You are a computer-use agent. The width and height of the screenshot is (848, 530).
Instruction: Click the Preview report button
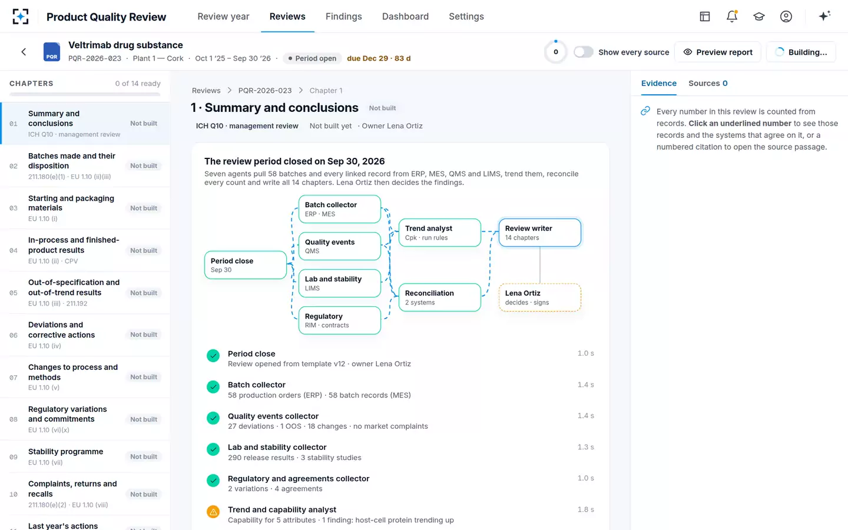click(718, 52)
